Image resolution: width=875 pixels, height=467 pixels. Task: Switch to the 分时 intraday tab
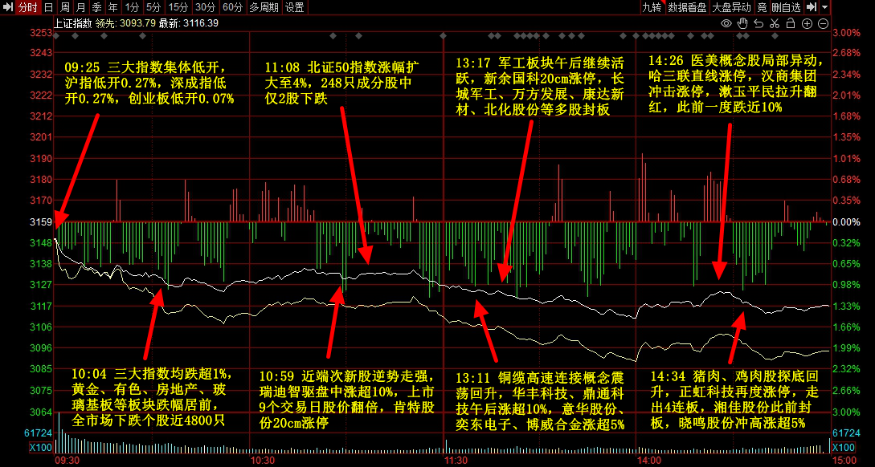point(27,7)
